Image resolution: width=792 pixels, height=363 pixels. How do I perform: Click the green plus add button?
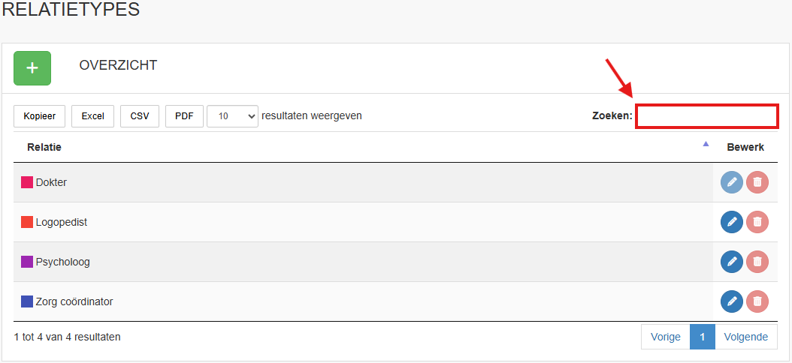tap(32, 68)
